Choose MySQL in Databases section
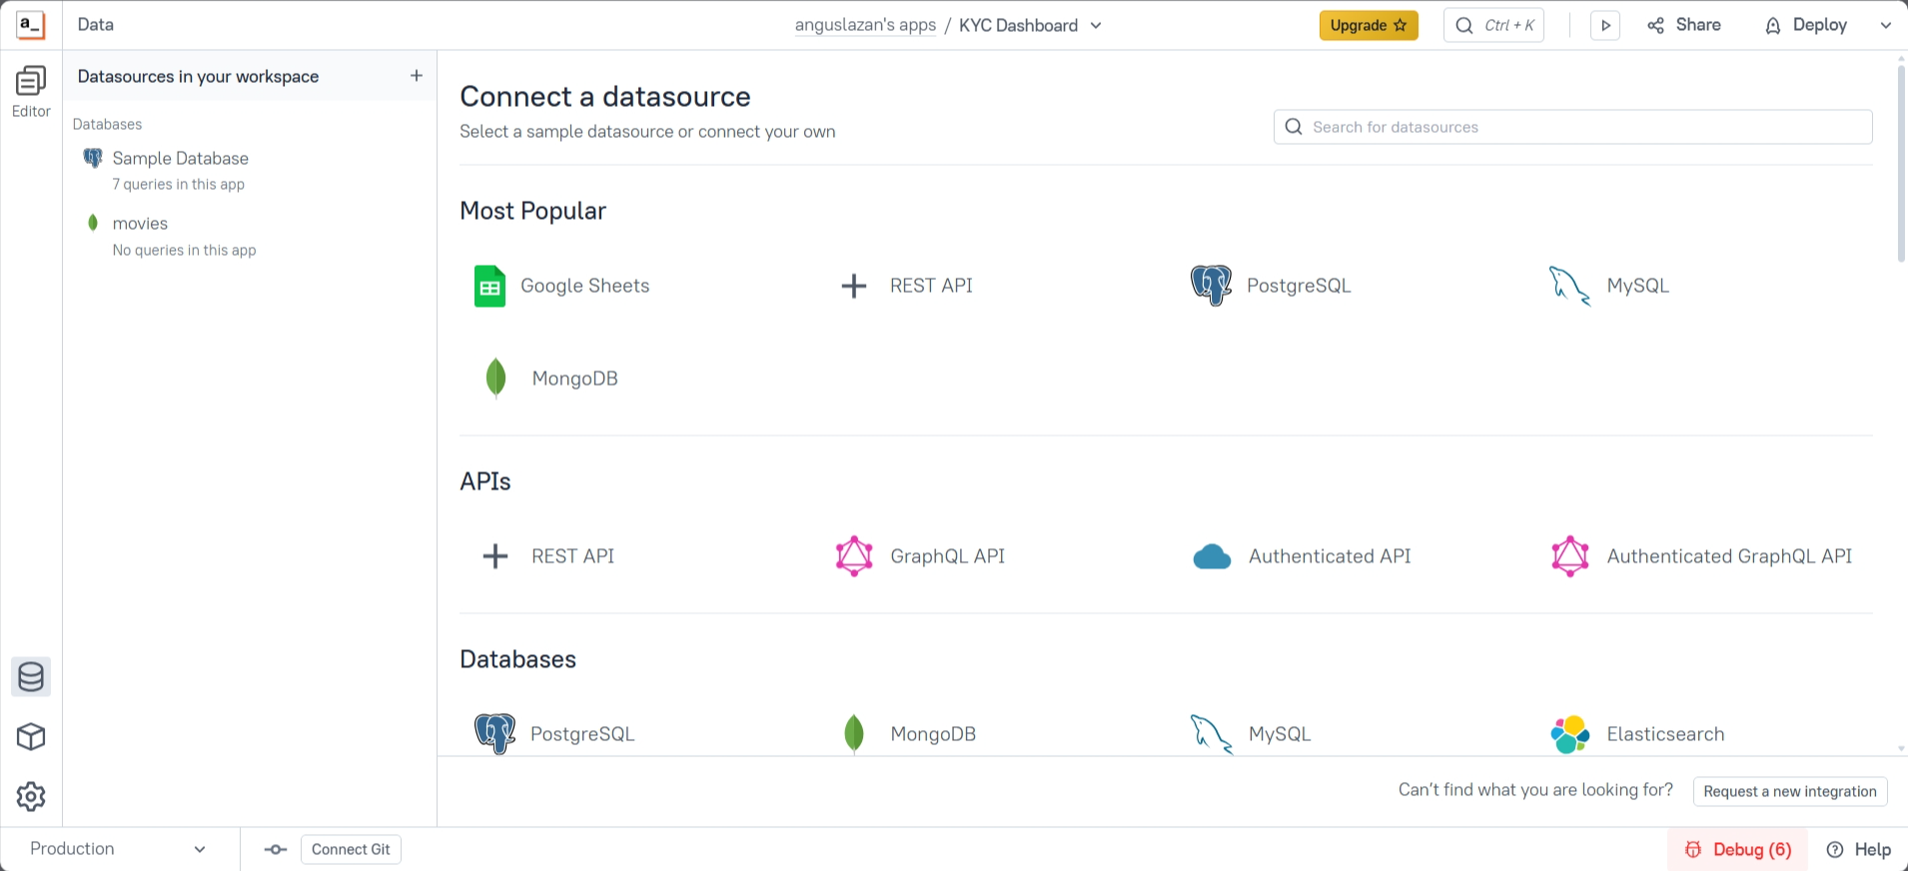Image resolution: width=1908 pixels, height=871 pixels. pos(1251,734)
